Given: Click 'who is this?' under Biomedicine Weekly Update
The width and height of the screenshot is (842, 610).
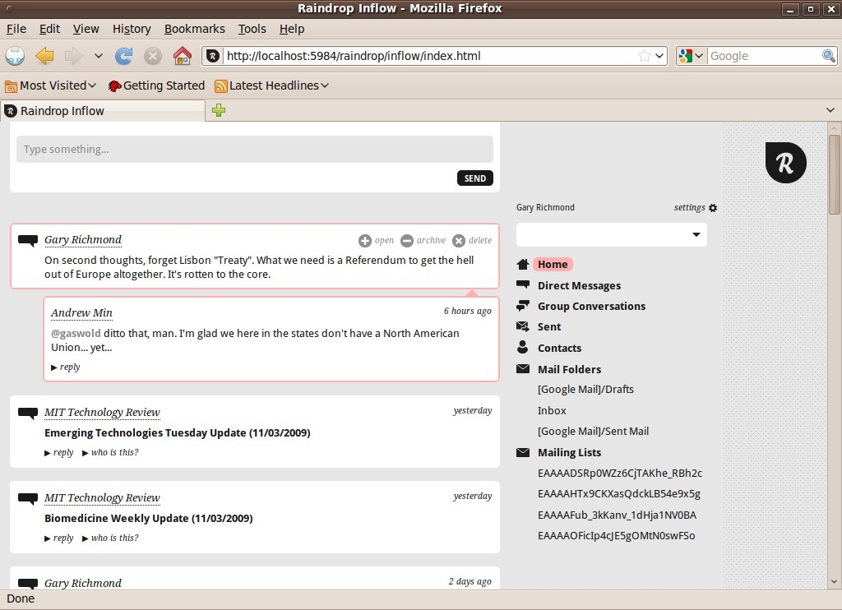Looking at the screenshot, I should pyautogui.click(x=110, y=538).
